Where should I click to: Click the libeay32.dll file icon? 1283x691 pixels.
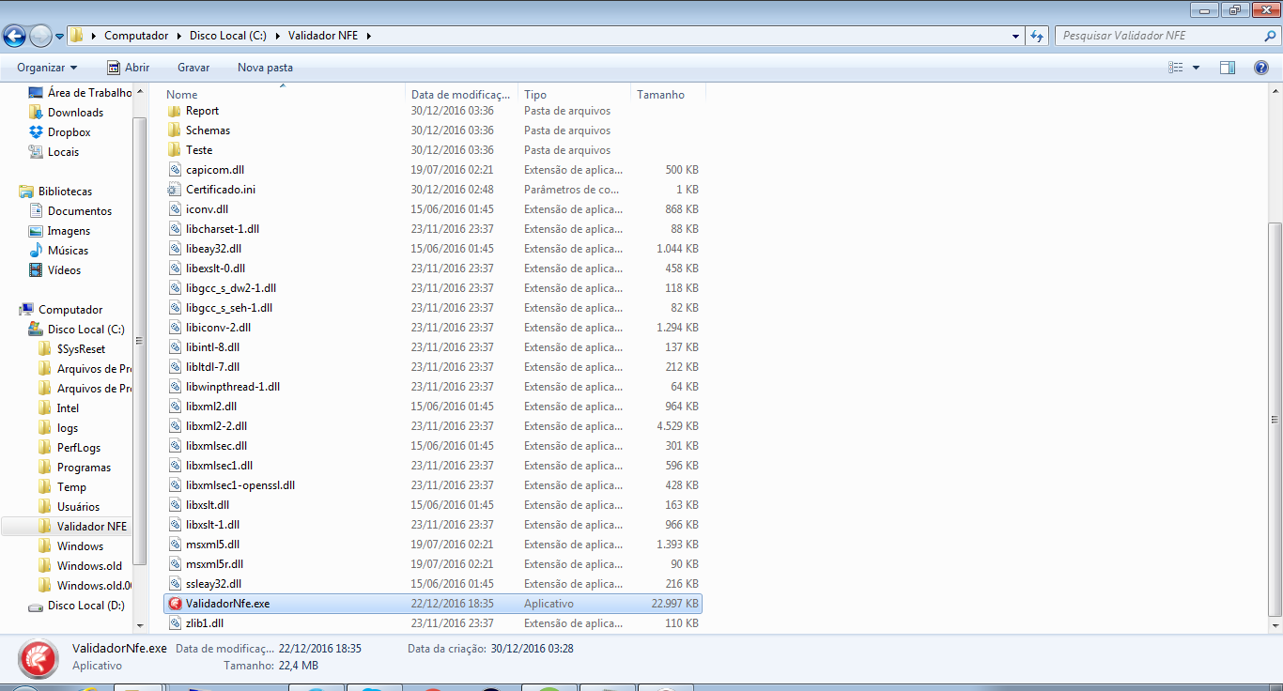pyautogui.click(x=174, y=249)
